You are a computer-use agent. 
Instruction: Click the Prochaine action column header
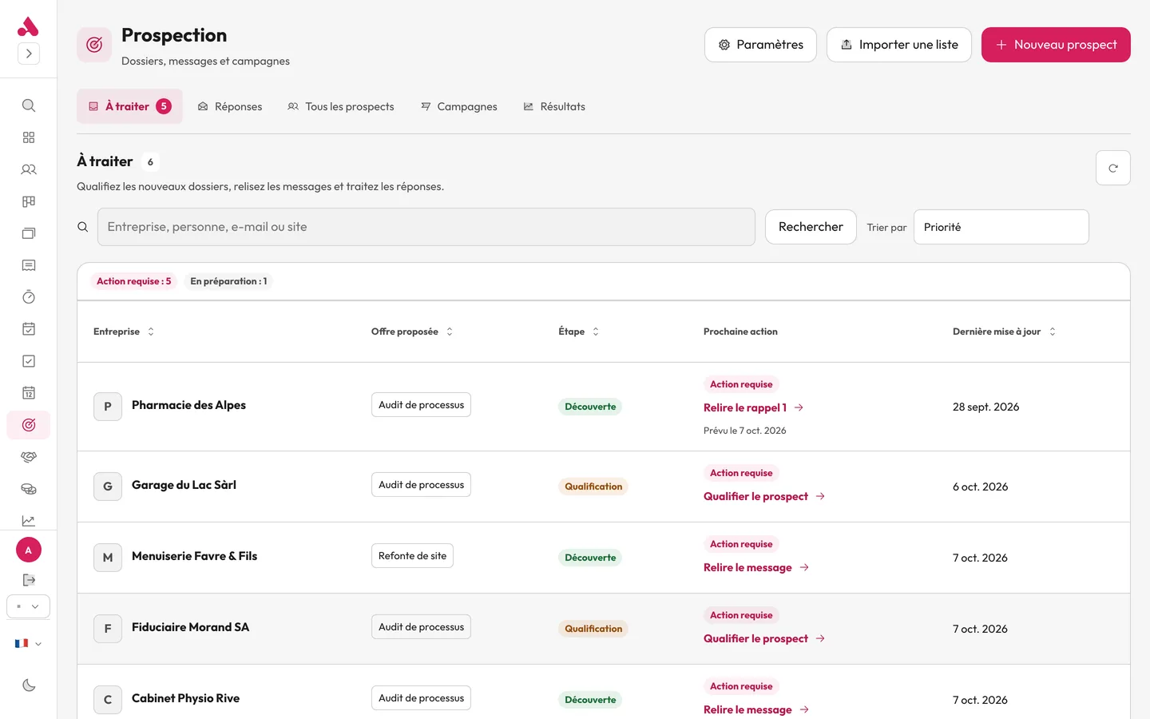coord(740,332)
